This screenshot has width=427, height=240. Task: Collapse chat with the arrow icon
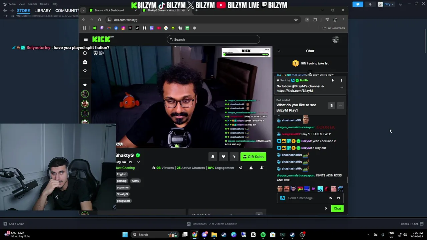(x=279, y=51)
